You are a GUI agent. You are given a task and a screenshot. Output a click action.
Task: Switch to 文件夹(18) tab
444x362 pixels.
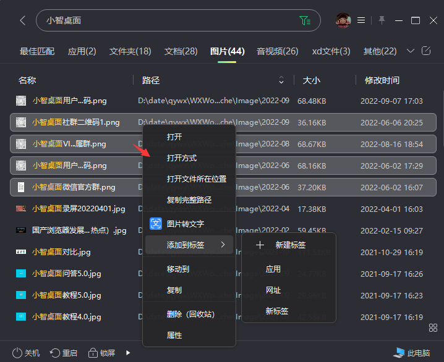click(130, 51)
